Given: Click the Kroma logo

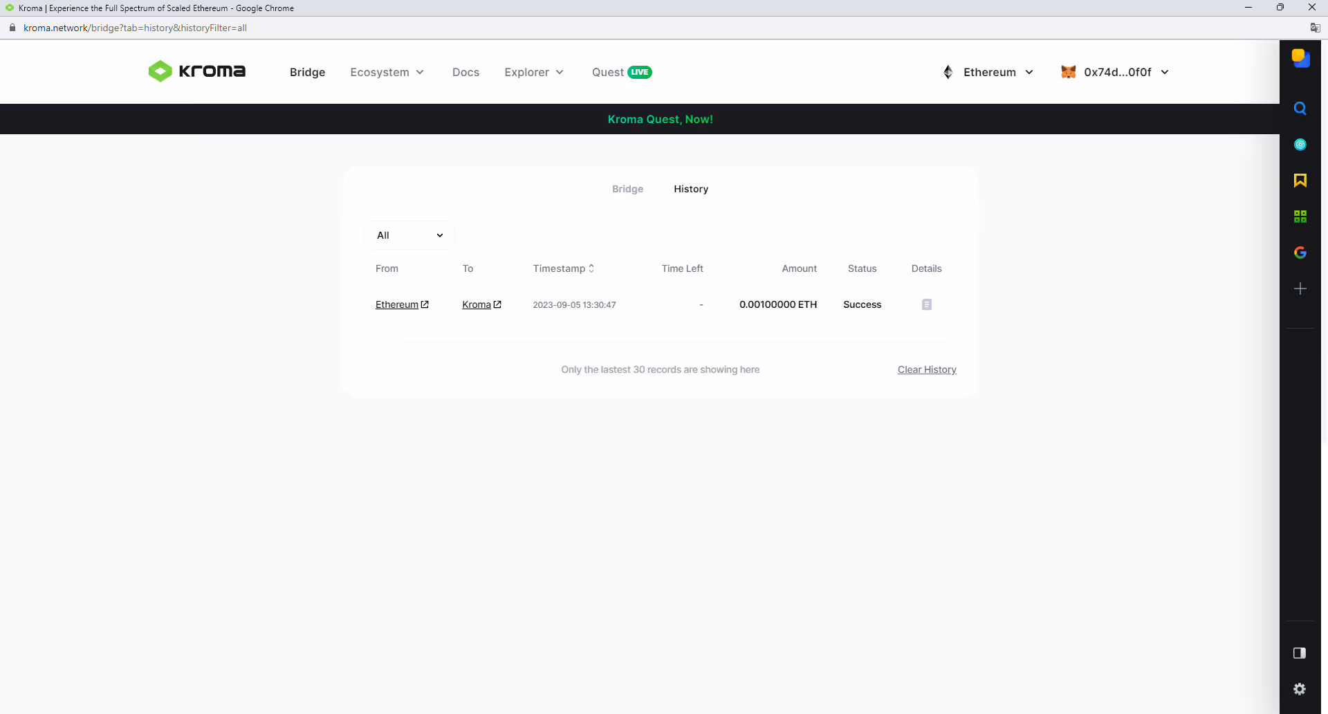Looking at the screenshot, I should [197, 71].
